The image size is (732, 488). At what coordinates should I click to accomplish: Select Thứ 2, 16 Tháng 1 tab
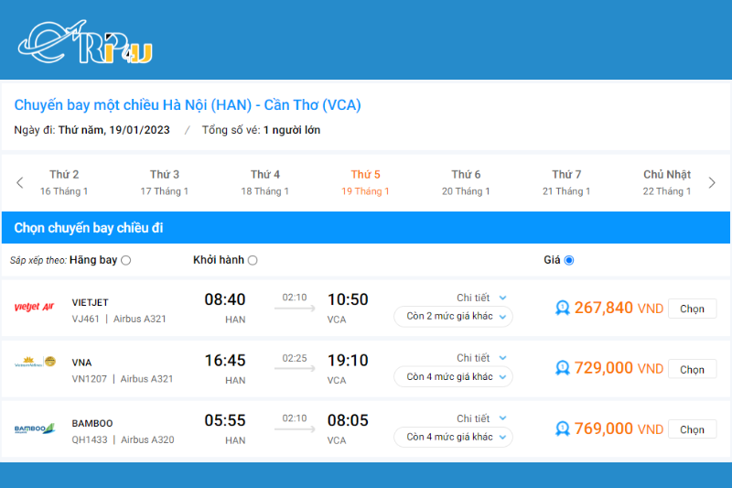tap(64, 182)
